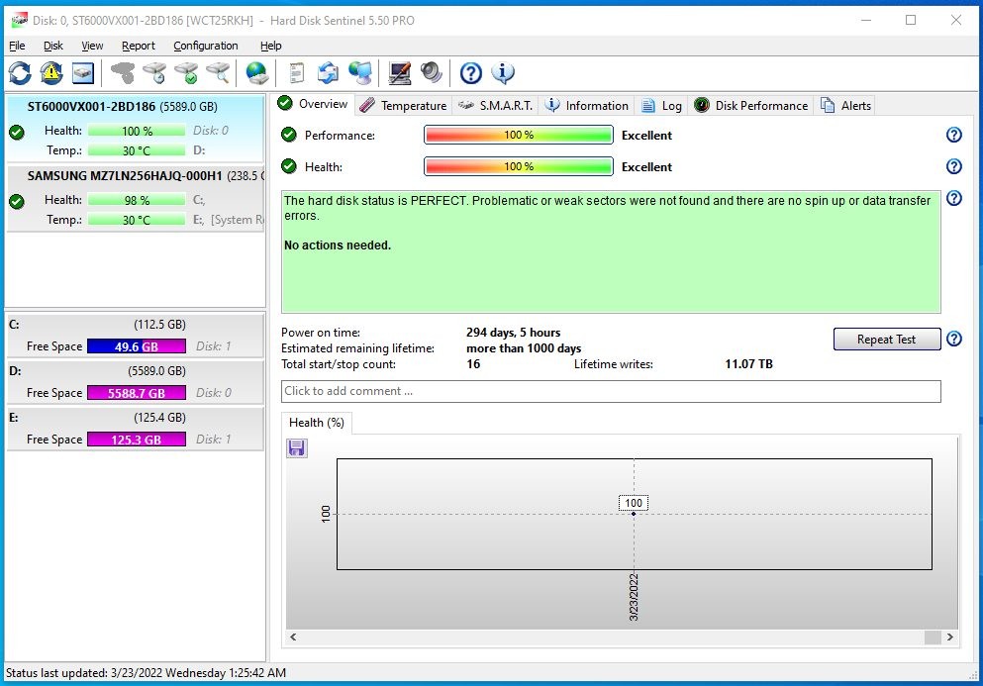Click the save graph floppy disk icon
Viewport: 983px width, 686px height.
click(297, 447)
